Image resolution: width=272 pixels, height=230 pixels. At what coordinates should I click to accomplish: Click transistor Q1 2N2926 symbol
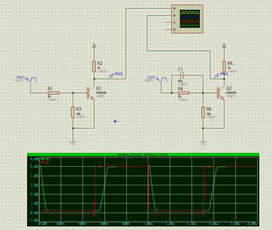pos(90,93)
